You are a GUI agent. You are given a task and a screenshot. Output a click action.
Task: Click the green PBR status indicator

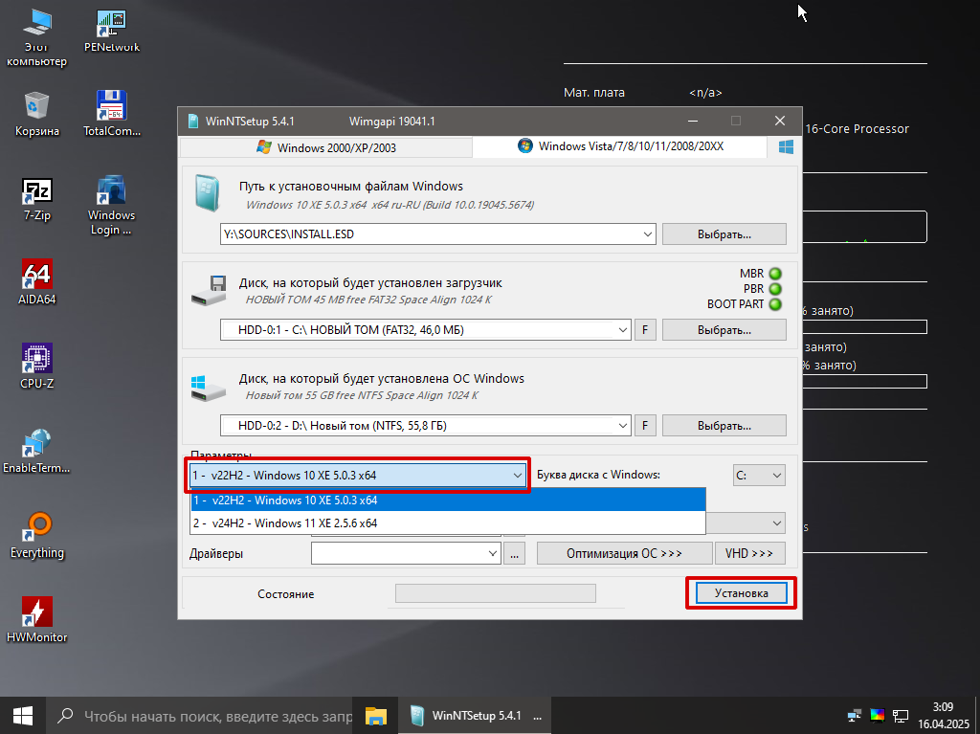pyautogui.click(x=775, y=289)
